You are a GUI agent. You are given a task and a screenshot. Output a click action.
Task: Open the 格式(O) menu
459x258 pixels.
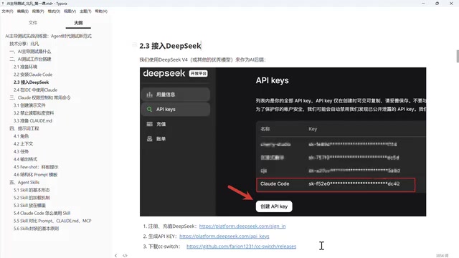(54, 11)
